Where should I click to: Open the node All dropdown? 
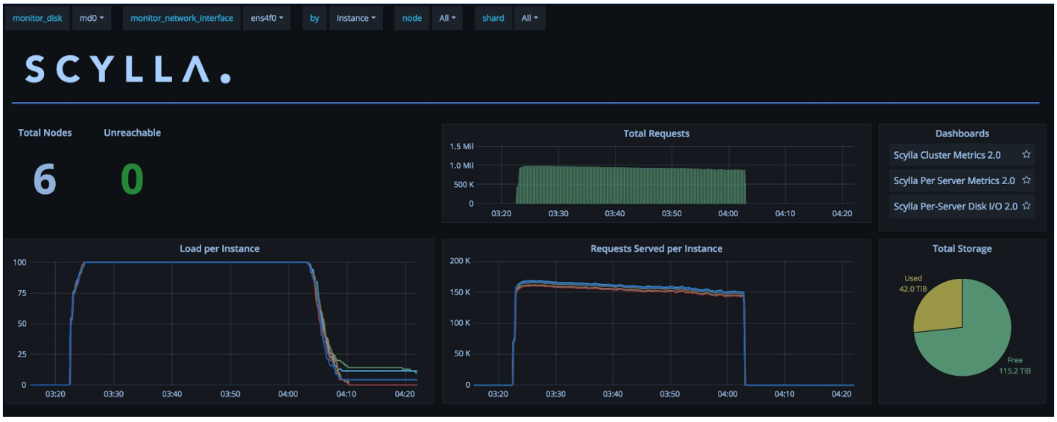[447, 18]
